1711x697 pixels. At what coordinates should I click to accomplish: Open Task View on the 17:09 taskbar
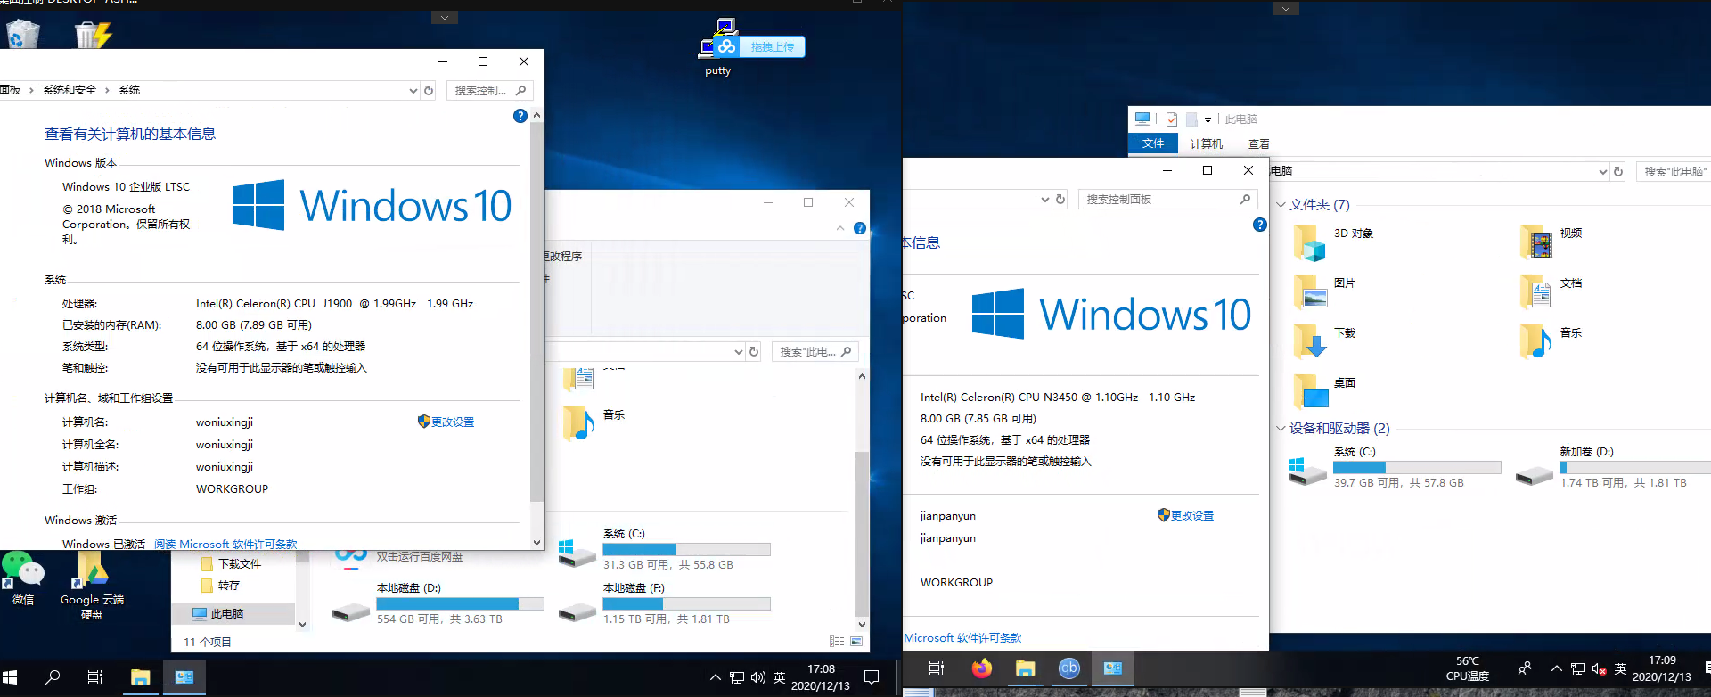pos(937,668)
